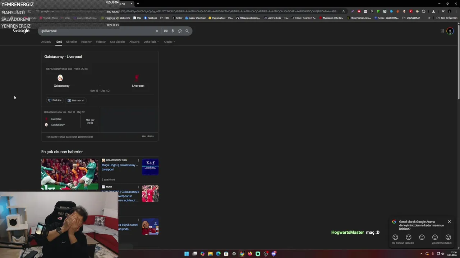Open Chrome downloads icon
The width and height of the screenshot is (460, 258).
433,11
